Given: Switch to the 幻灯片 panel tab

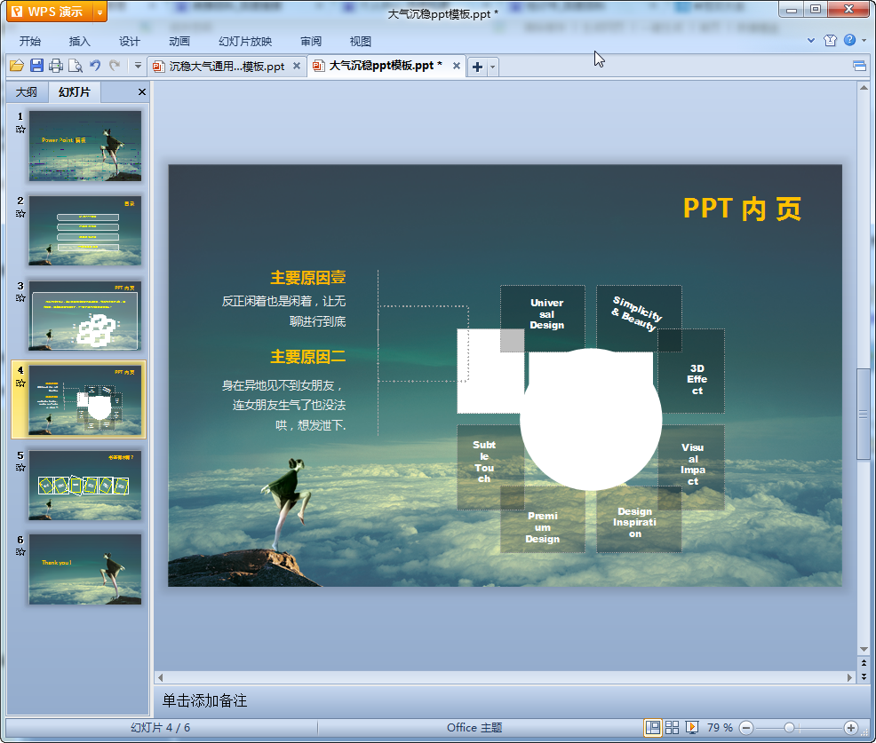Looking at the screenshot, I should [x=75, y=92].
